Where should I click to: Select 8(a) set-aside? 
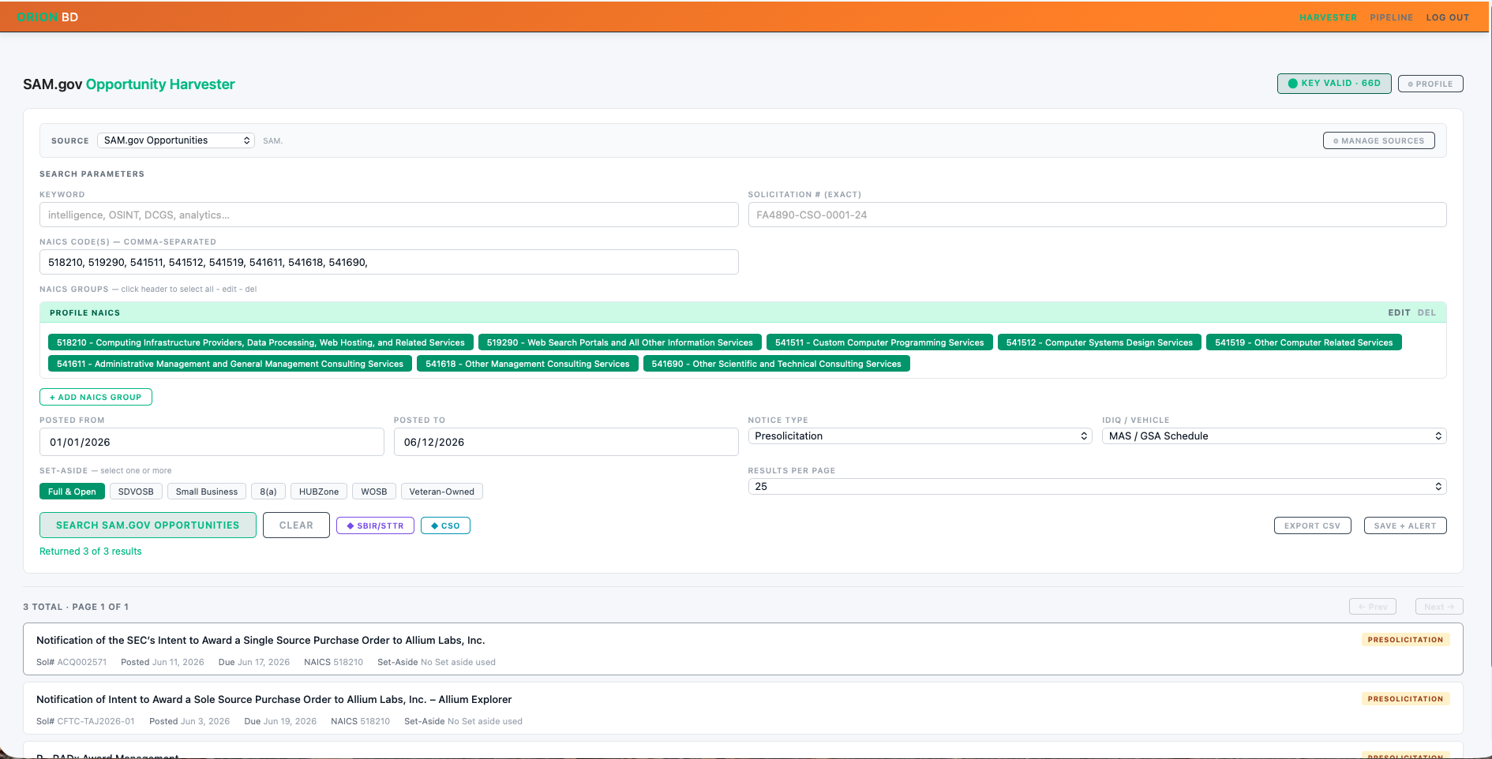tap(268, 492)
